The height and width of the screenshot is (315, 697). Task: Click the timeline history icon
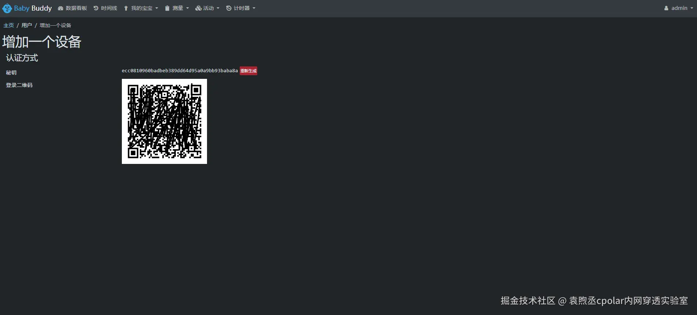pos(96,8)
